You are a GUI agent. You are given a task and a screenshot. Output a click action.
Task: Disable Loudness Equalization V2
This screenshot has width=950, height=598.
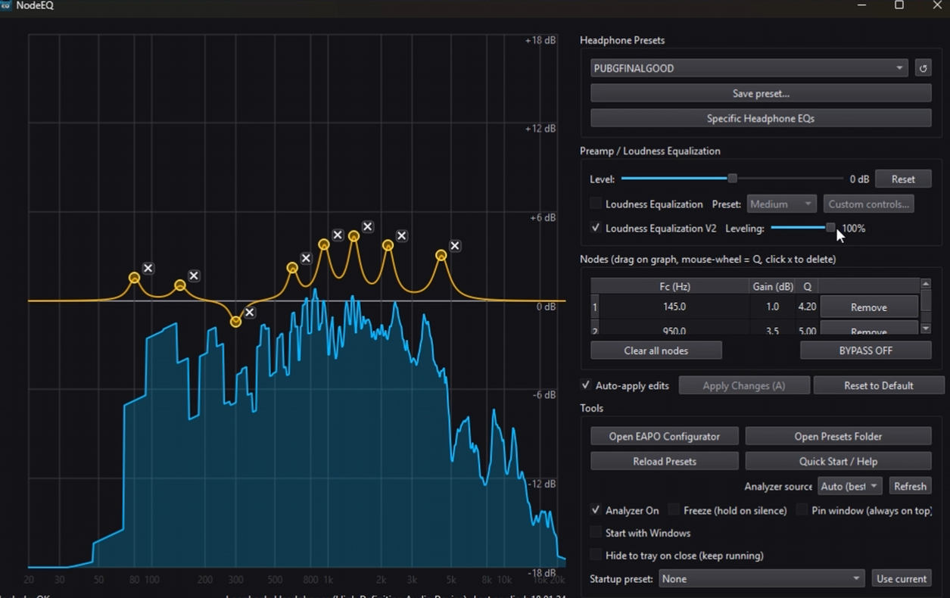click(x=596, y=228)
